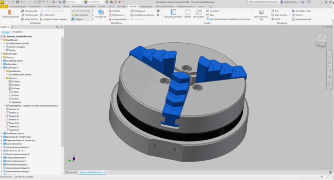This screenshot has width=334, height=180.
Task: Select YZ-Ebene in browser tree
Action: (14, 82)
